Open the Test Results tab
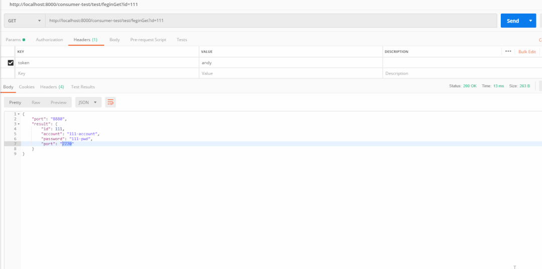This screenshot has height=269, width=542. tap(83, 87)
